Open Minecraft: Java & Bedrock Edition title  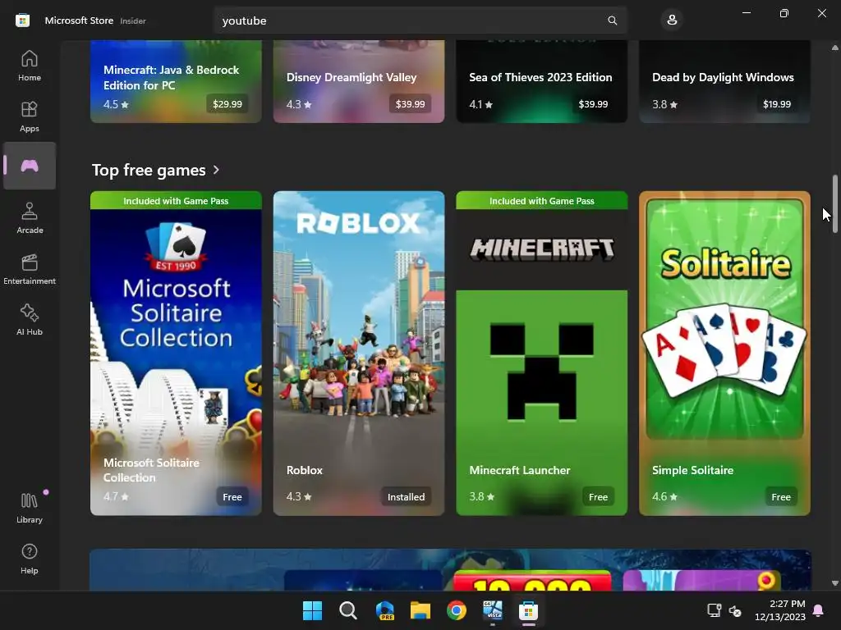171,78
